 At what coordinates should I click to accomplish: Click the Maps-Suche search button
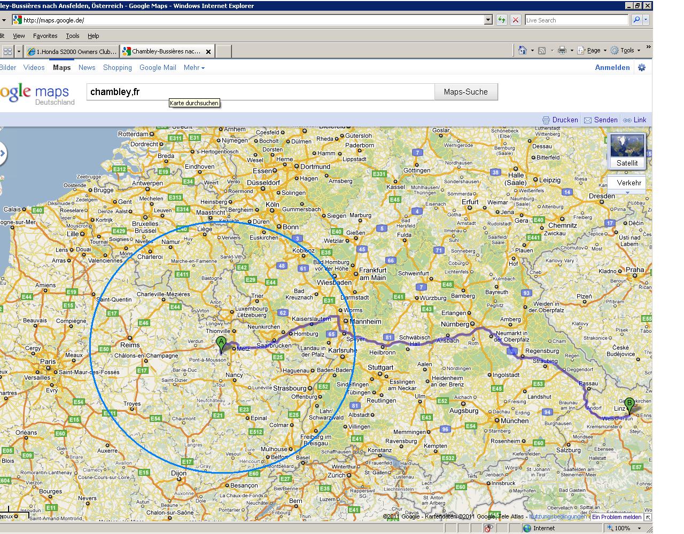pyautogui.click(x=465, y=92)
